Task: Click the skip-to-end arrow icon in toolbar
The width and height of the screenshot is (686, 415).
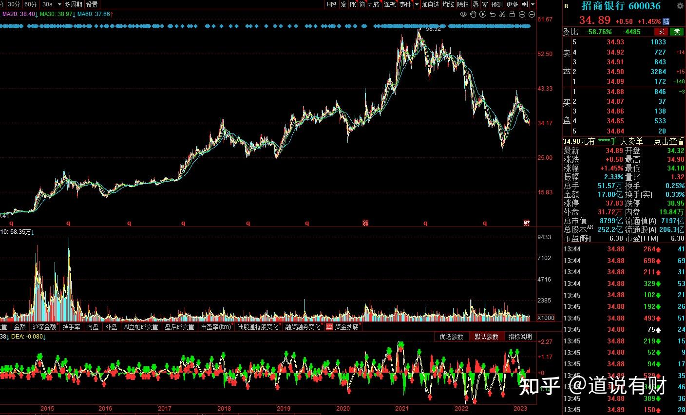Action: click(x=525, y=4)
